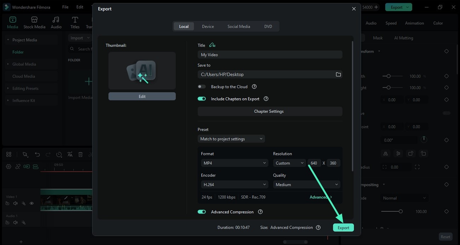Switch to the DVD export tab

tap(268, 27)
